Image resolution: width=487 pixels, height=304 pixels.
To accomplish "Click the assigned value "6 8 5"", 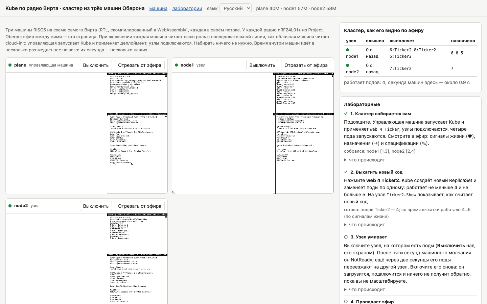I will [457, 53].
